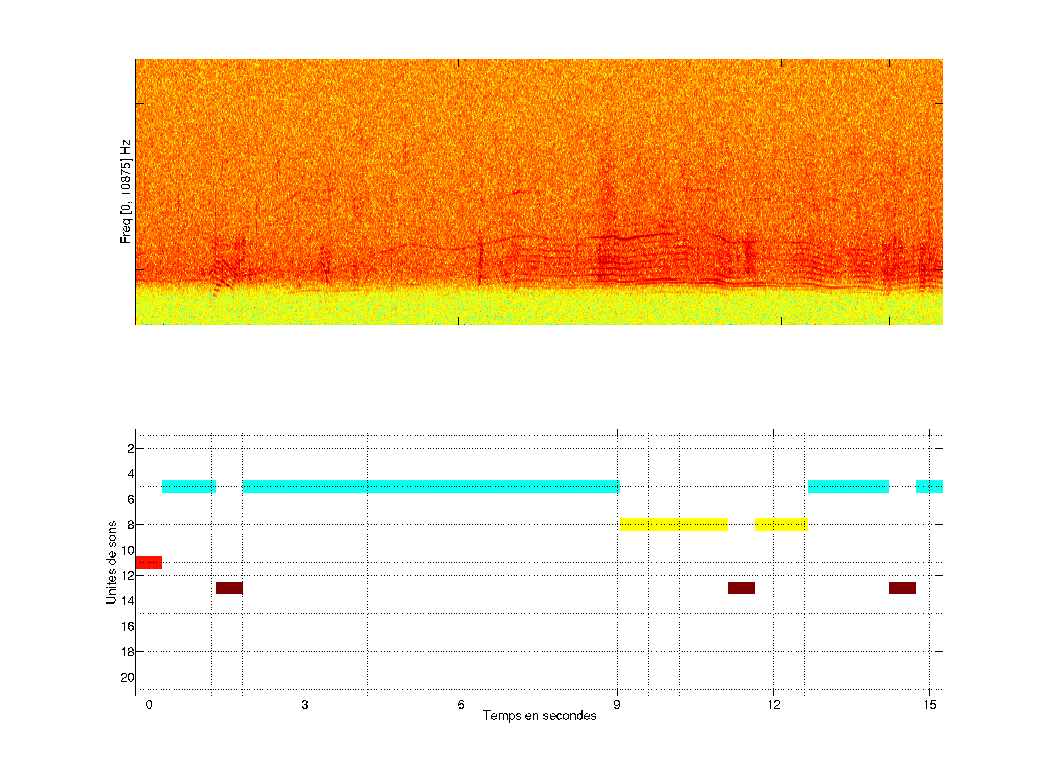
Task: Click the y-axis tick label 20
Action: [127, 677]
